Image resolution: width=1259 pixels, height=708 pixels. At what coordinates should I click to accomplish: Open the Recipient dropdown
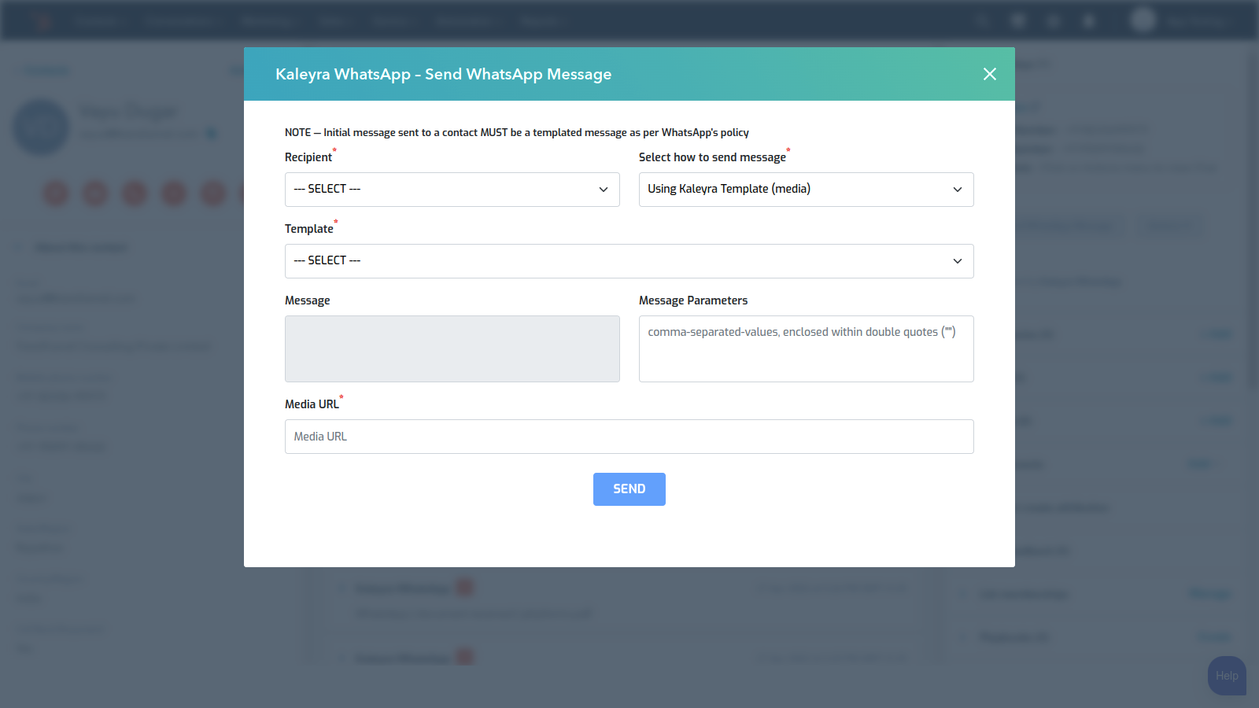pos(452,190)
